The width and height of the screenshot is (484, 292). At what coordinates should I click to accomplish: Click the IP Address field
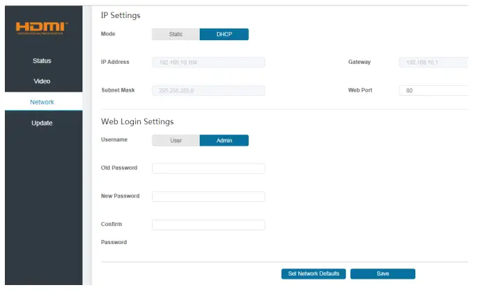coord(208,62)
